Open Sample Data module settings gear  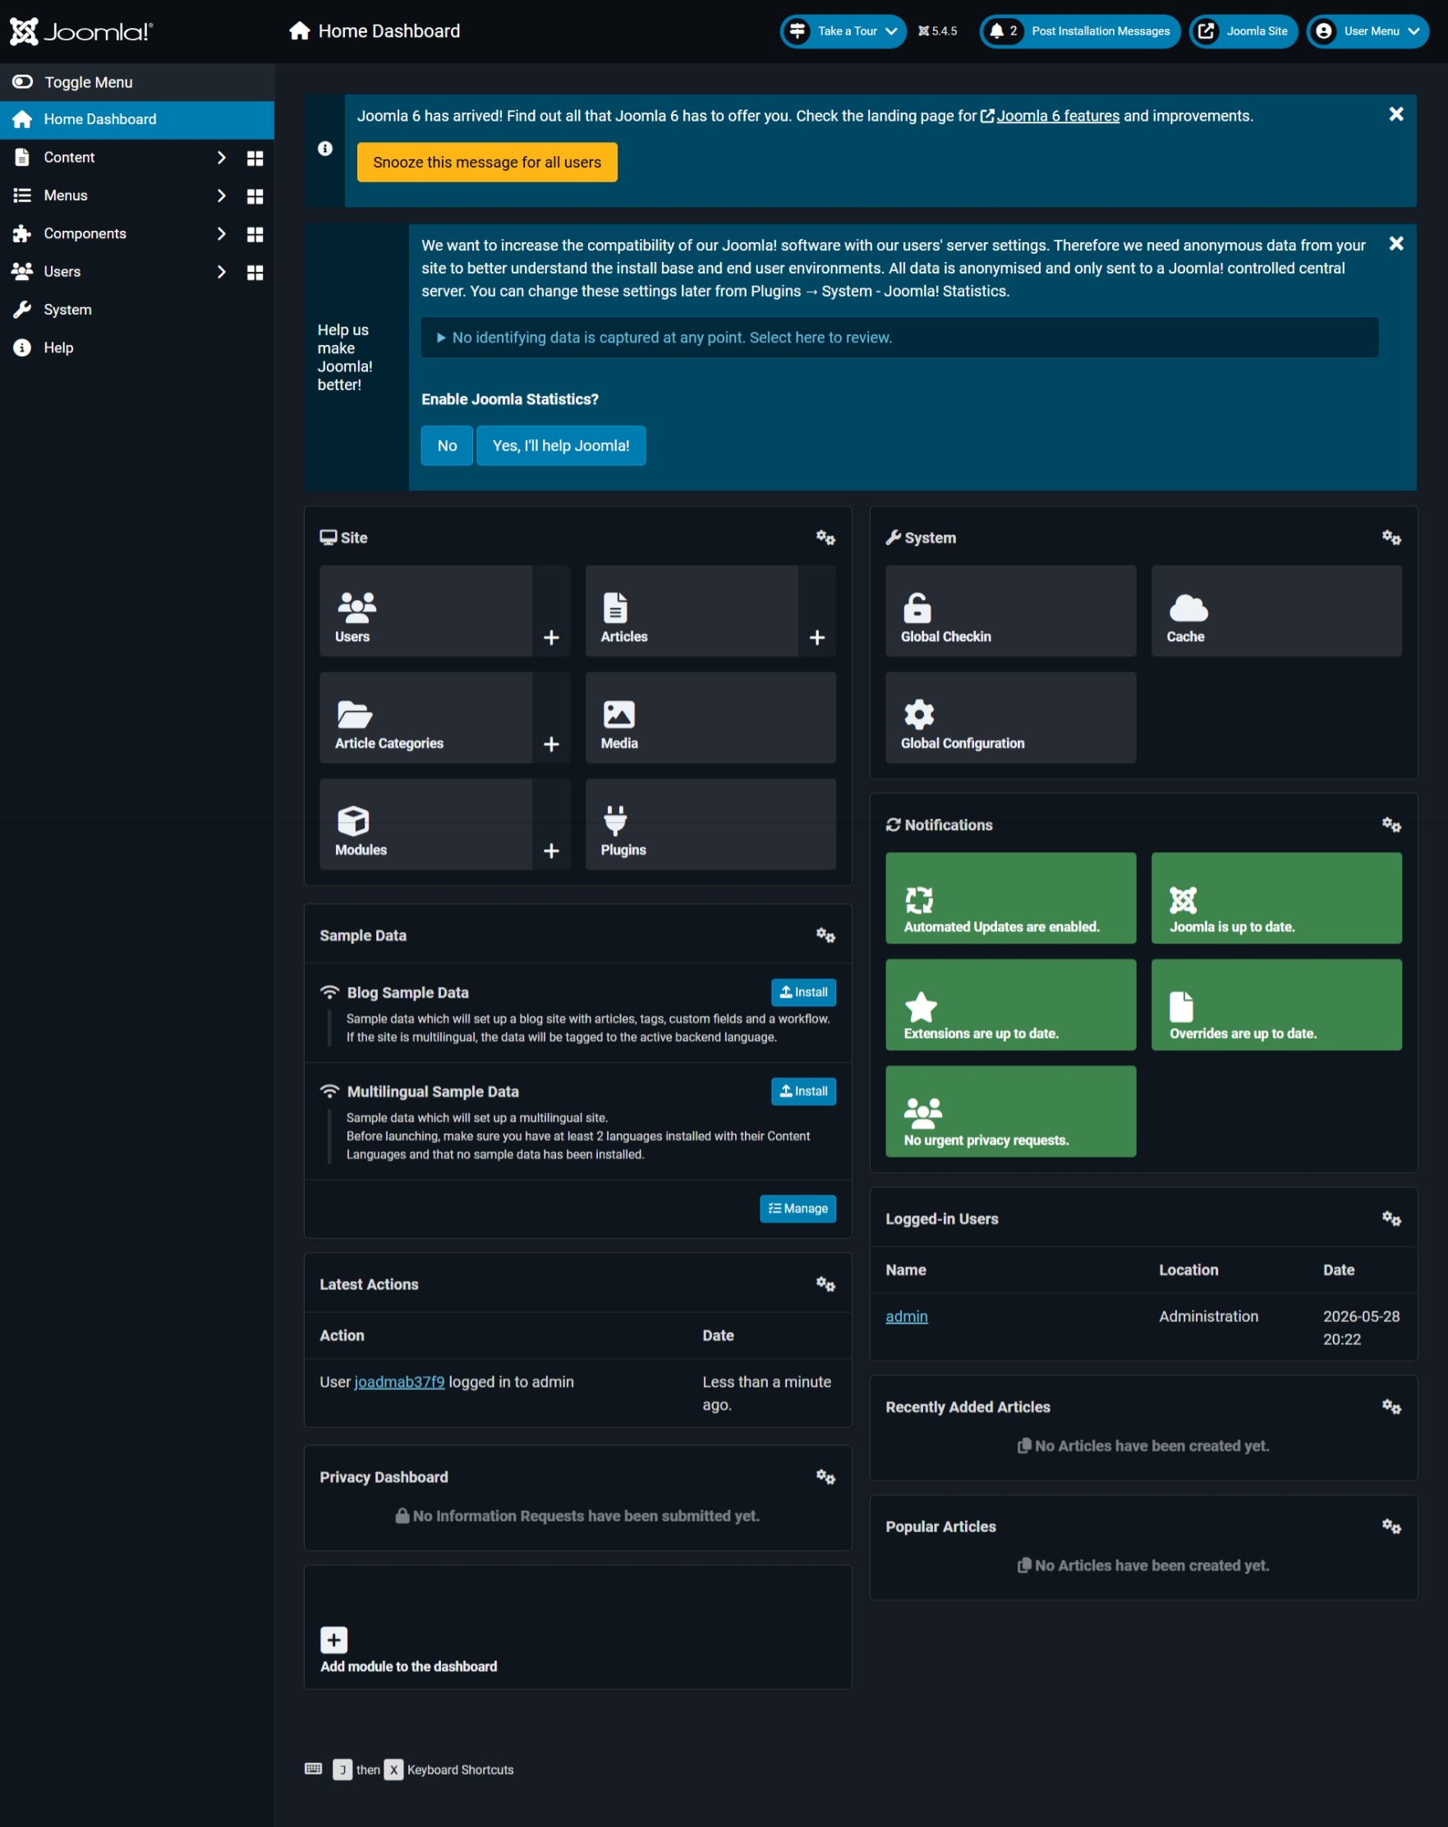[x=825, y=935]
